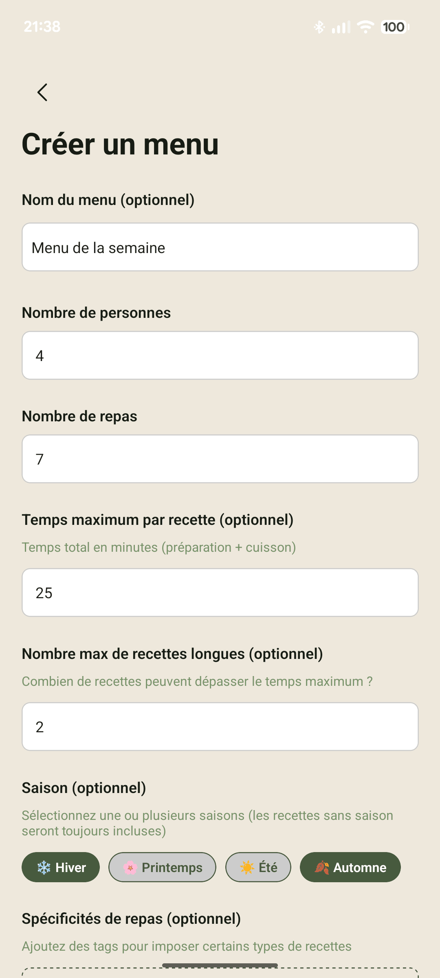Click the maximum time field showing 25
This screenshot has height=978, width=440.
coord(220,593)
